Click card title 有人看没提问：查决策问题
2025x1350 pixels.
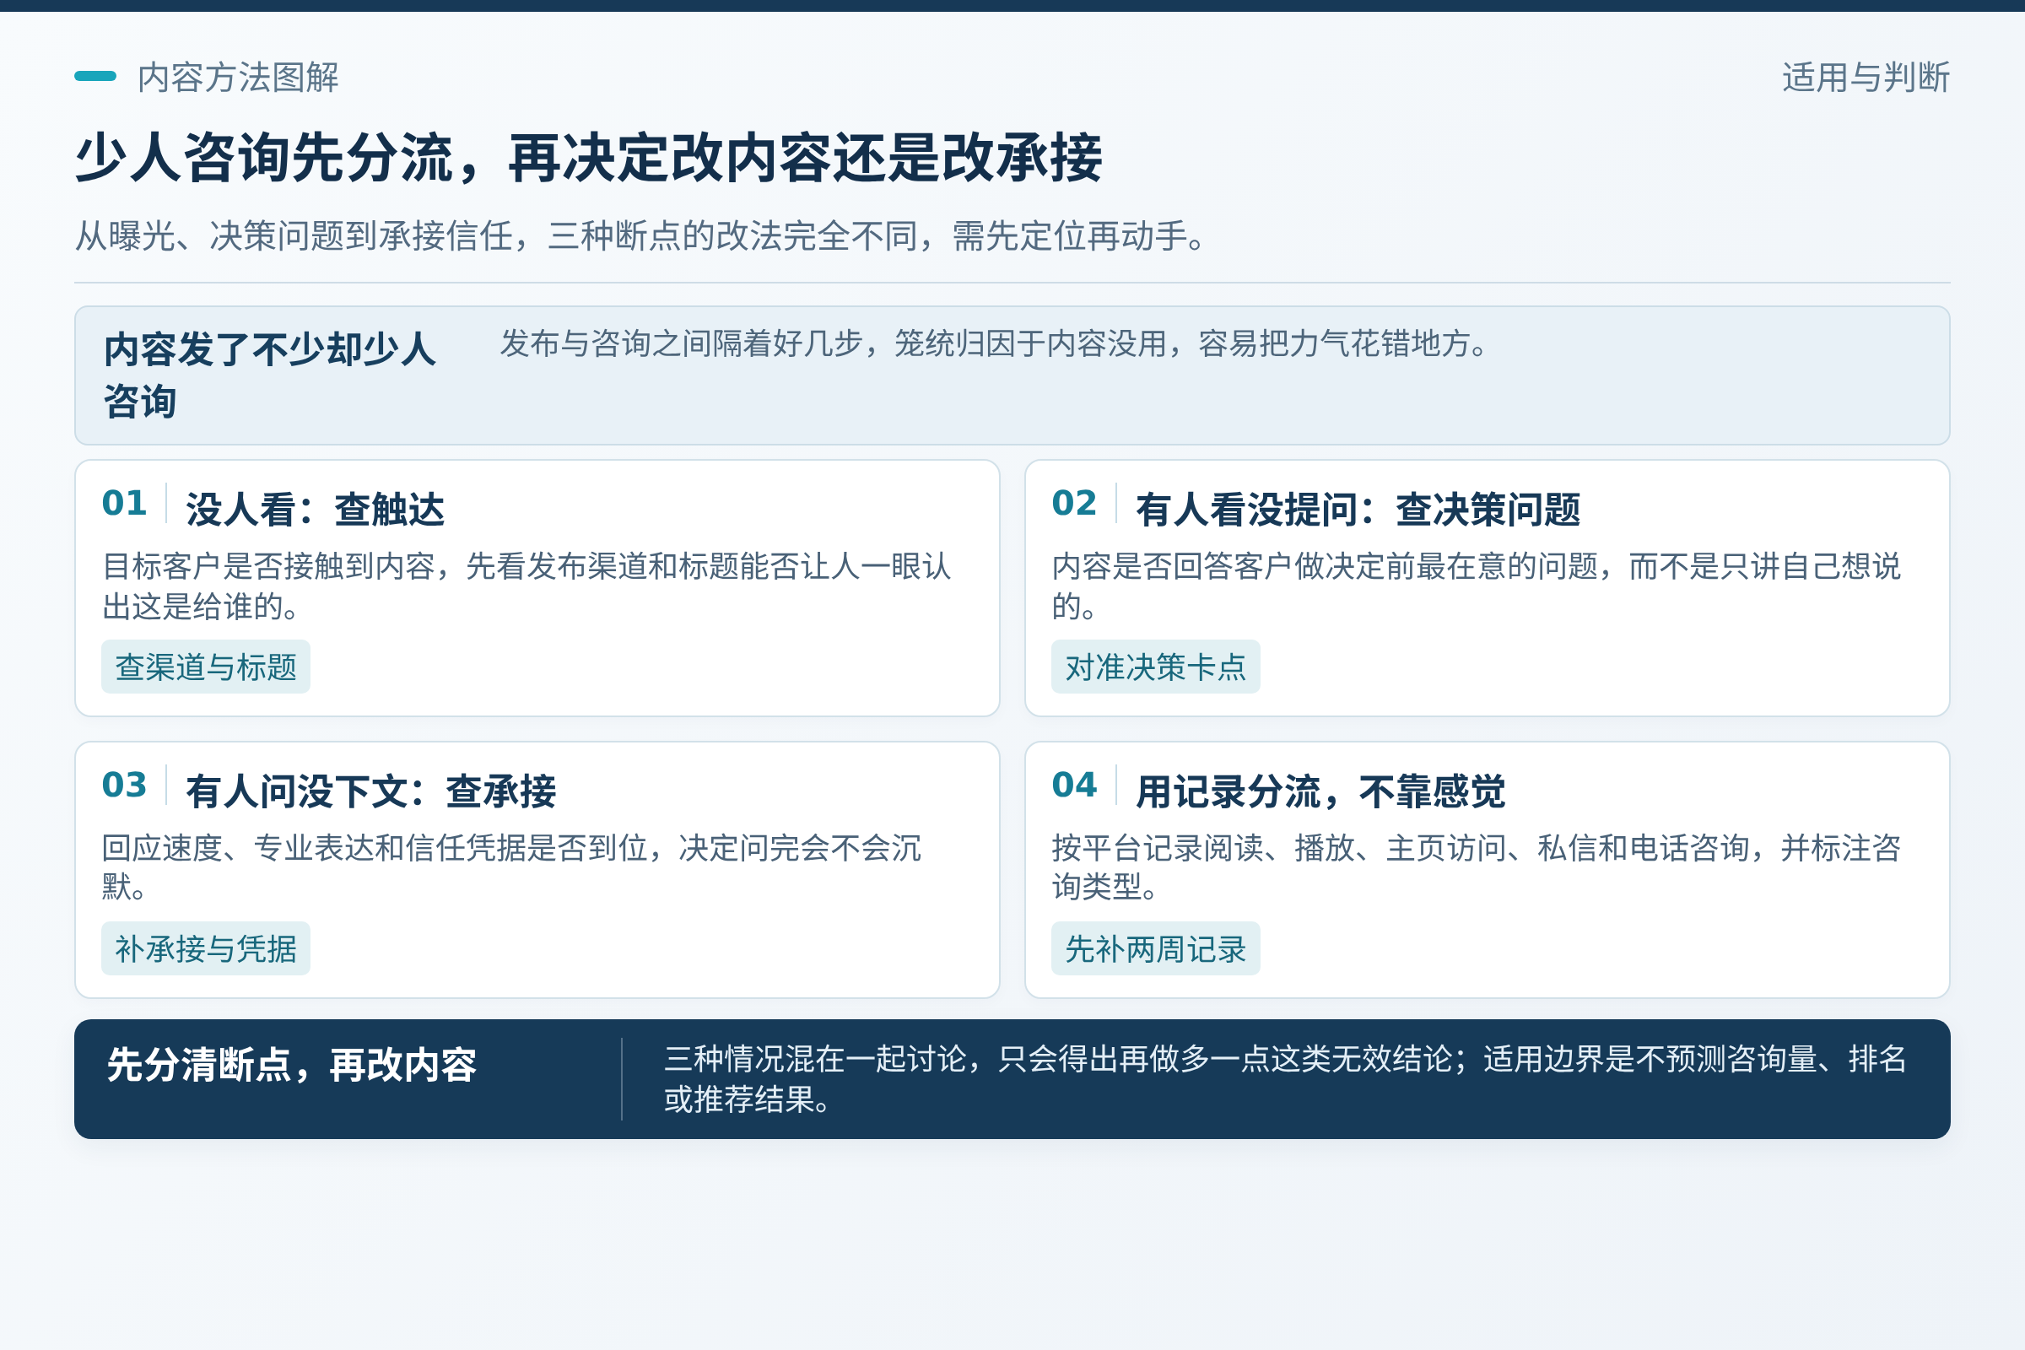pos(1358,509)
